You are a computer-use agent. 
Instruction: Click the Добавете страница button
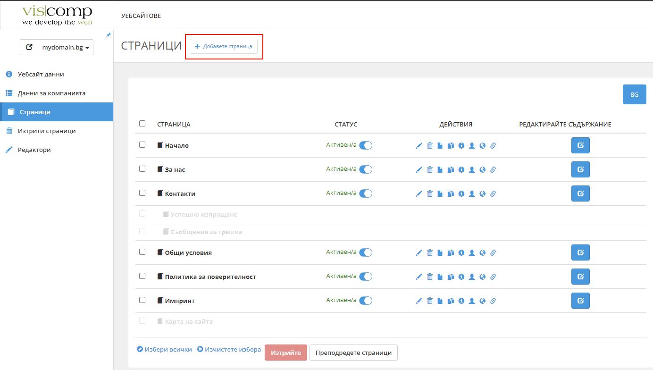point(224,46)
